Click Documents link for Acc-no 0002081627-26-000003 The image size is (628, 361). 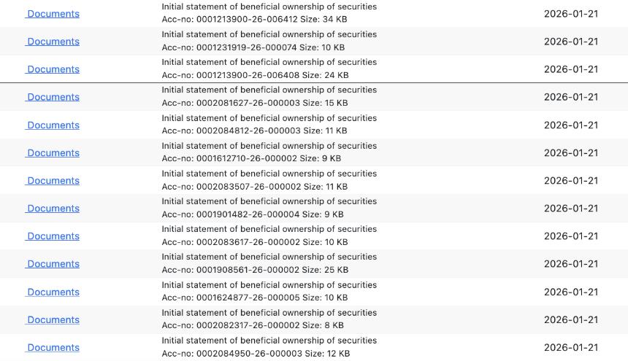(x=53, y=97)
